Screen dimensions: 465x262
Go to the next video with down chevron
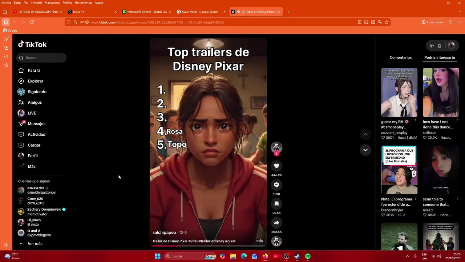point(365,150)
